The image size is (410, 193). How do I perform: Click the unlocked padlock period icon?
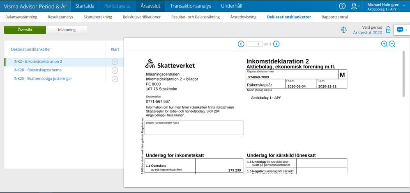[388, 30]
